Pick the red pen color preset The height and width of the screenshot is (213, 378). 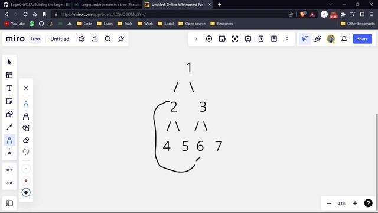click(x=26, y=180)
